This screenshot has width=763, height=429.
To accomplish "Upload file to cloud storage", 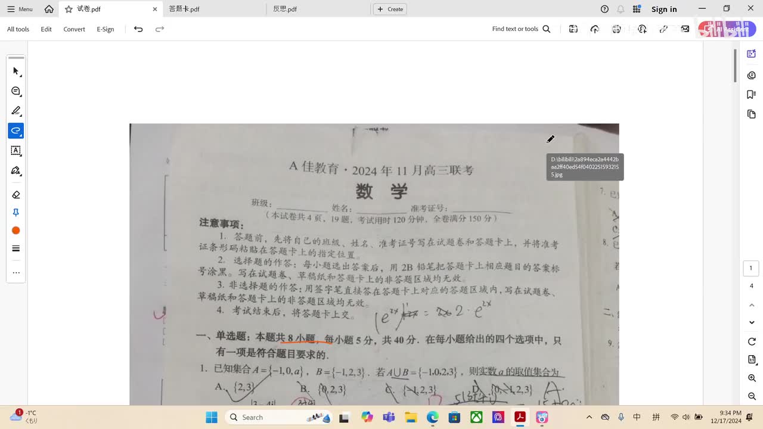I will click(595, 29).
